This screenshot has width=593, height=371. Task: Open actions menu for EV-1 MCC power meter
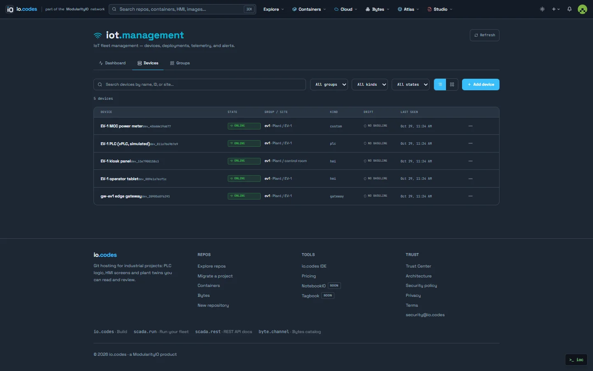[471, 126]
